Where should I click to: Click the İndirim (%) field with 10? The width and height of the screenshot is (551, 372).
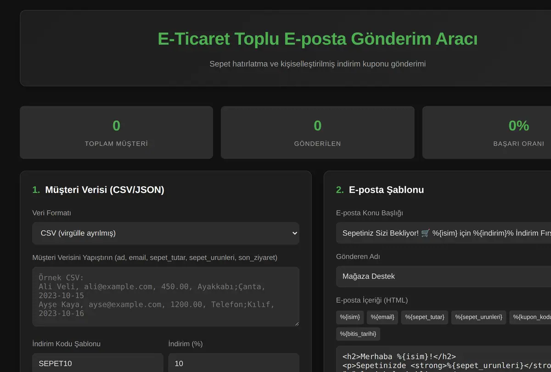point(234,363)
